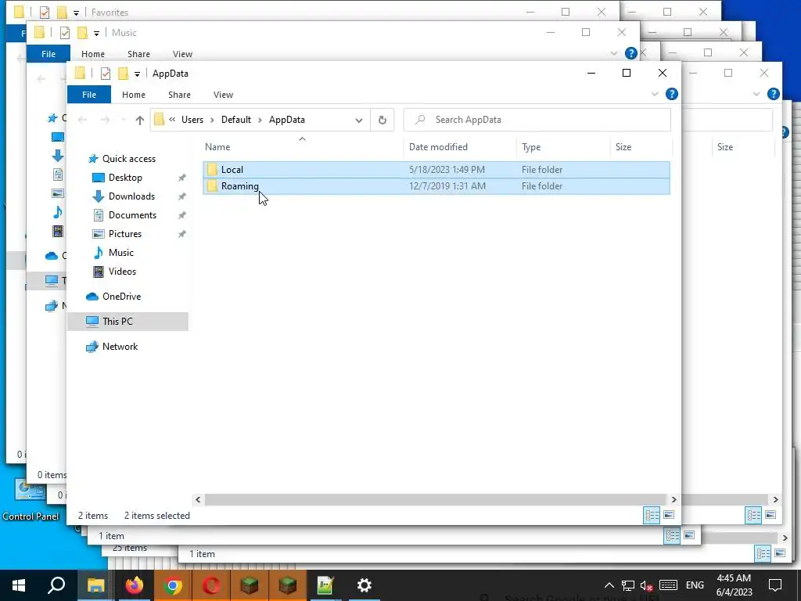The height and width of the screenshot is (601, 801).
Task: Open OneDrive in the navigation pane
Action: click(121, 297)
